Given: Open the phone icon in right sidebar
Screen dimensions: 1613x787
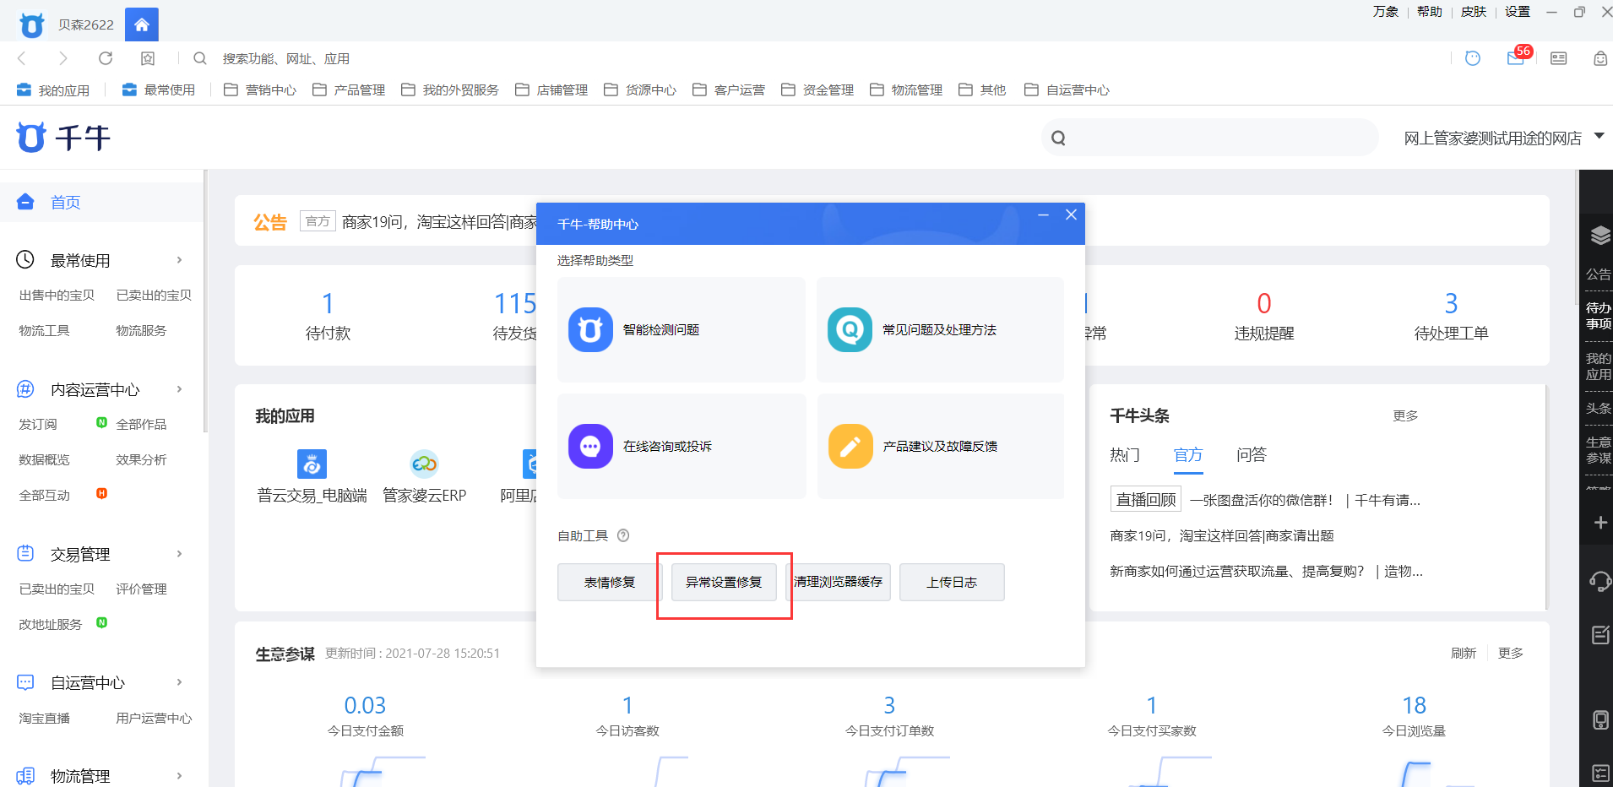Looking at the screenshot, I should coord(1599,720).
